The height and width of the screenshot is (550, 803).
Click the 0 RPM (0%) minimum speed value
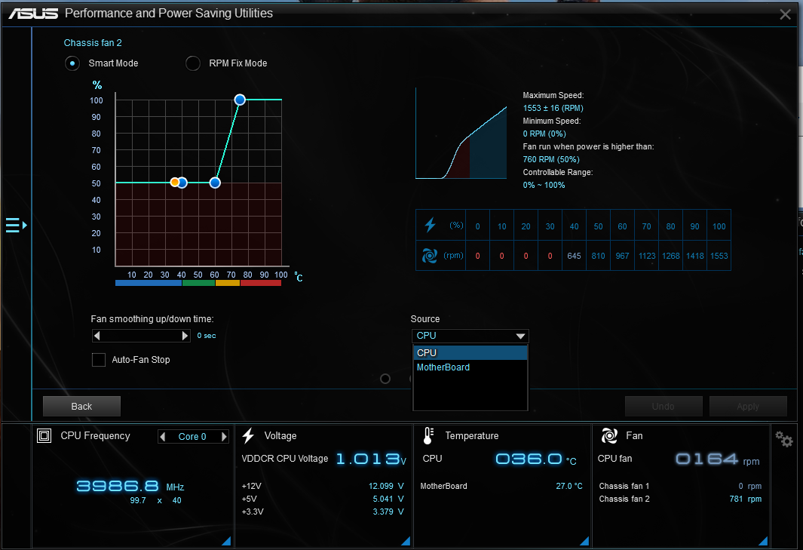point(544,134)
